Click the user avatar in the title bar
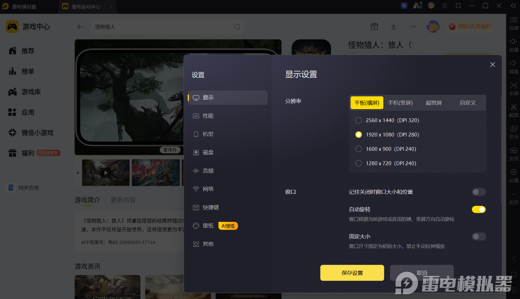 (431, 6)
